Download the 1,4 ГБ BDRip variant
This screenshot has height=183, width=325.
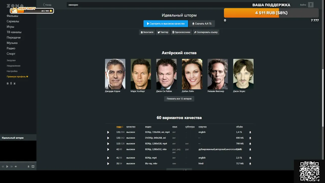(x=250, y=132)
